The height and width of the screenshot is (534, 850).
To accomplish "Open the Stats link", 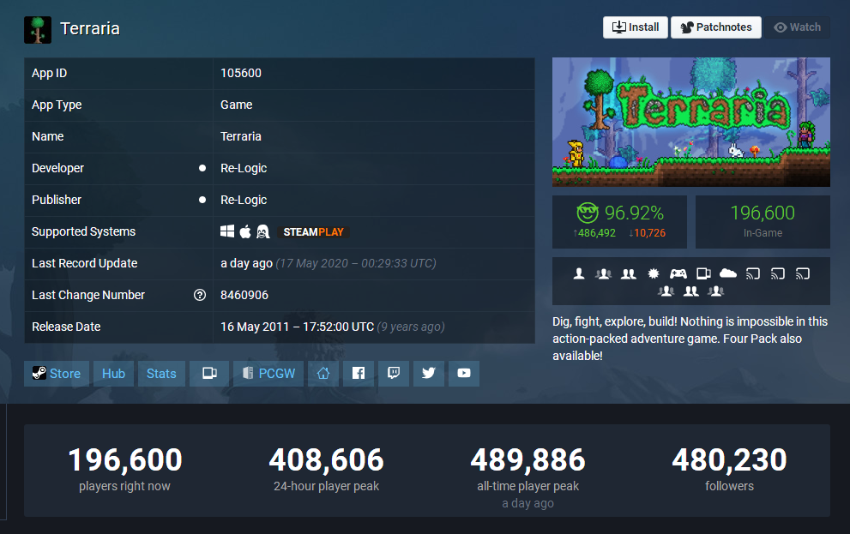I will [161, 373].
